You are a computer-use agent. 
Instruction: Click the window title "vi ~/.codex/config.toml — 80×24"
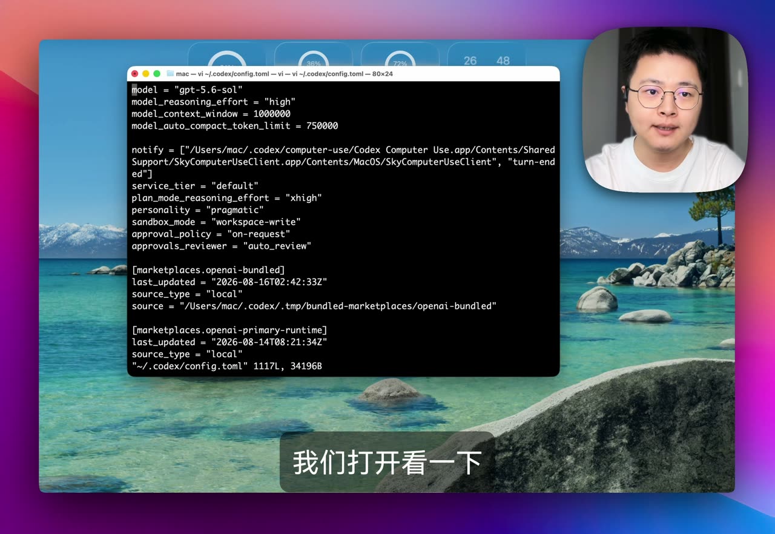(343, 74)
